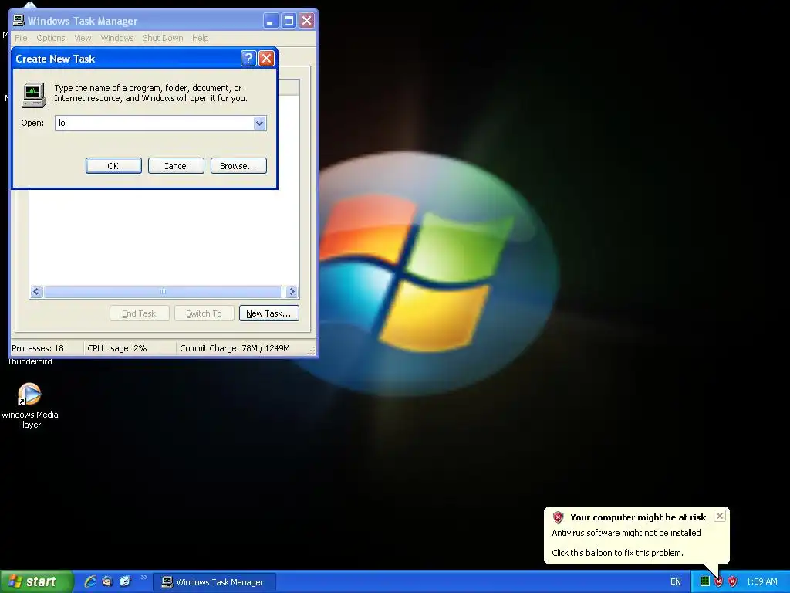Maximize the Windows Task Manager window
Viewport: 790px width, 593px height.
289,21
